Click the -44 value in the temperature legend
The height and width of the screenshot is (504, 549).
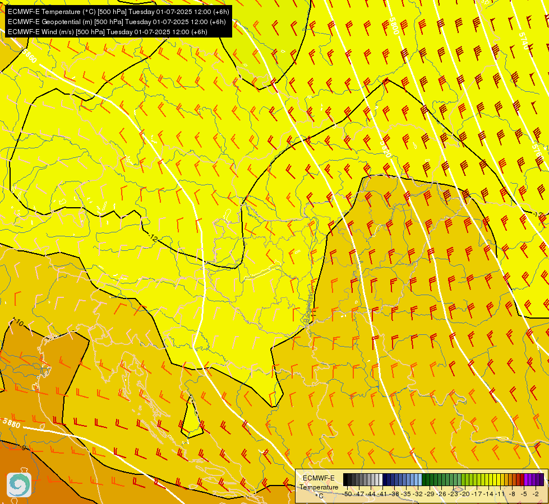(371, 494)
